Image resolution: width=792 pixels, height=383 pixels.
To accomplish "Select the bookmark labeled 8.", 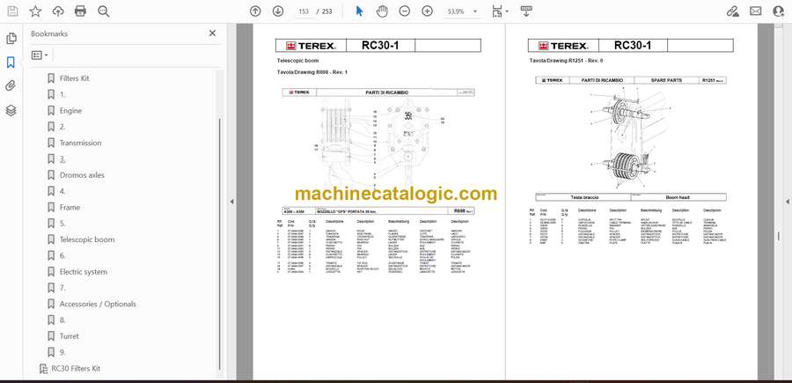I will click(x=62, y=320).
